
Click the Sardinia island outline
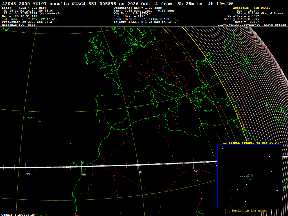pos(154,102)
